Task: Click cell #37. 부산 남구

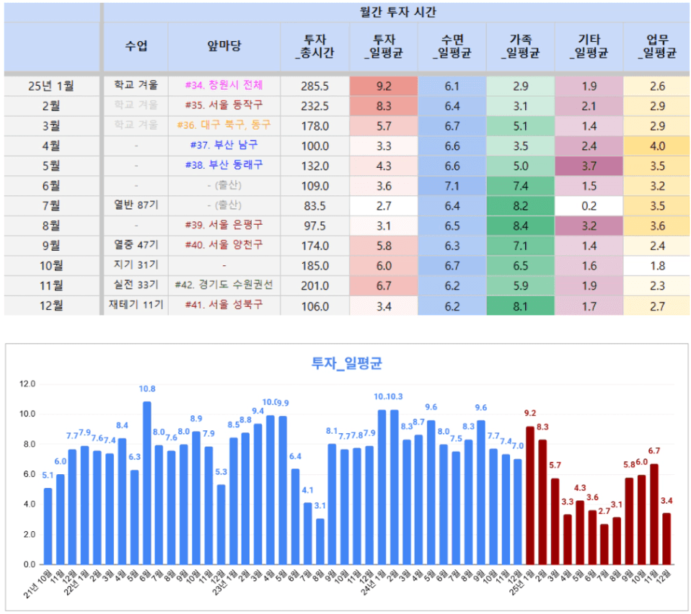Action: (x=224, y=146)
